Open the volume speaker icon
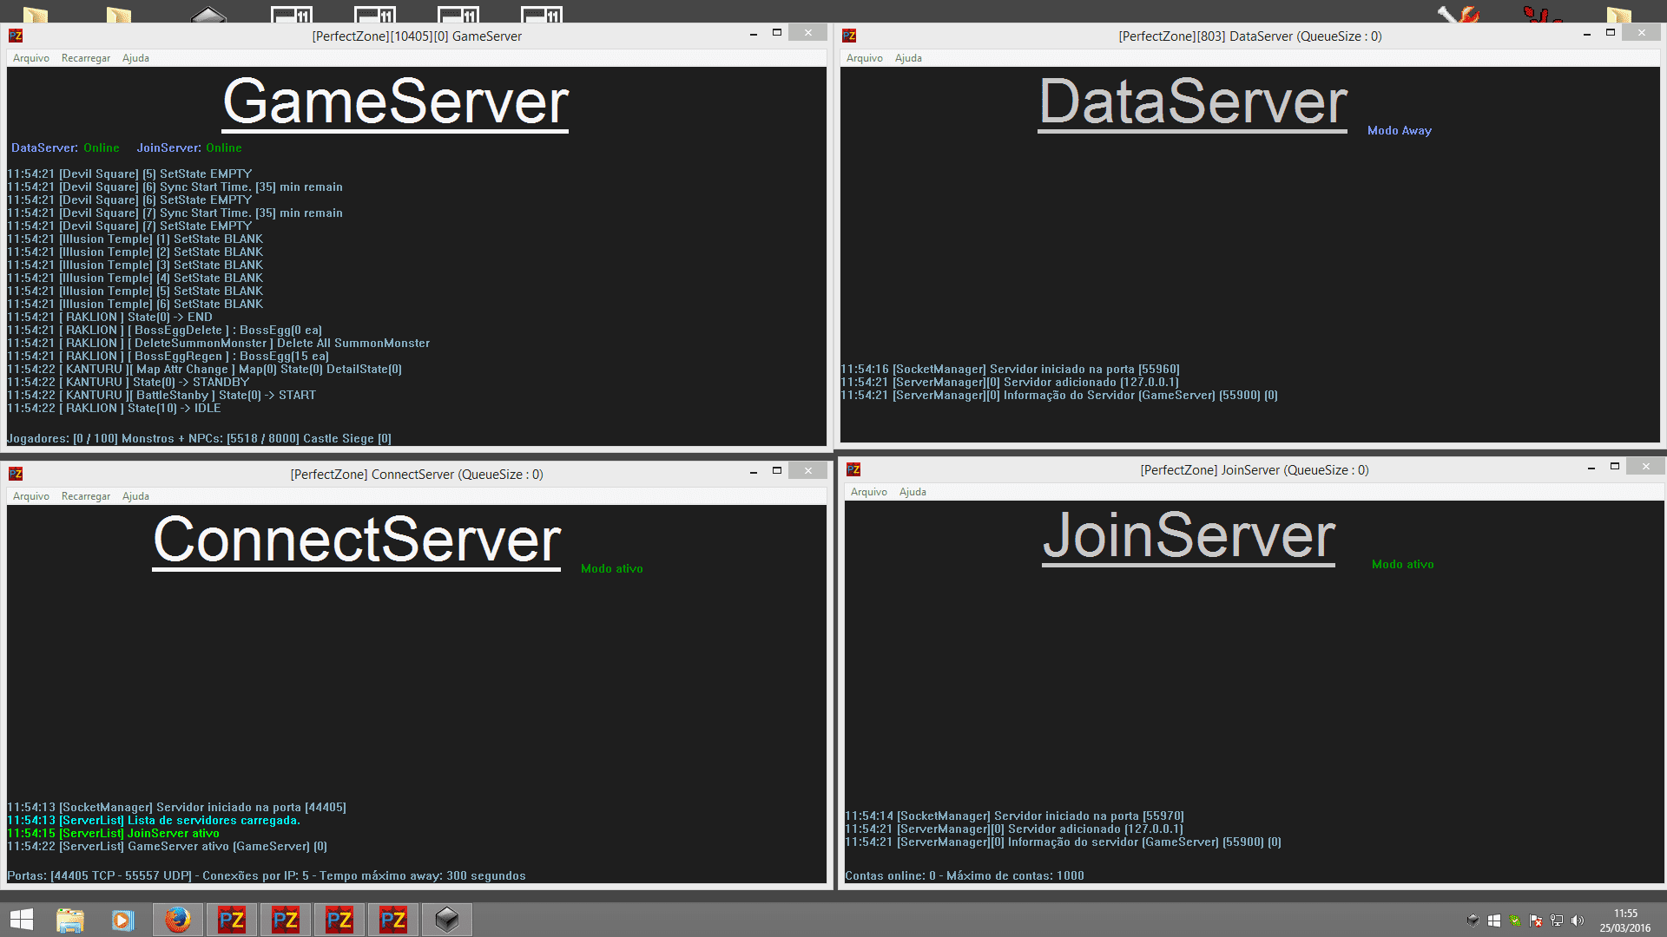The height and width of the screenshot is (937, 1667). point(1578,921)
